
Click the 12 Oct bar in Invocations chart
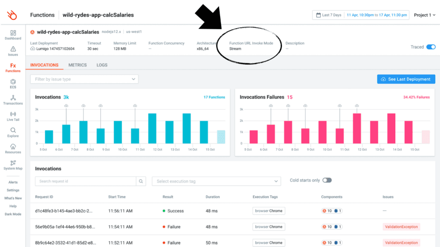point(153,128)
